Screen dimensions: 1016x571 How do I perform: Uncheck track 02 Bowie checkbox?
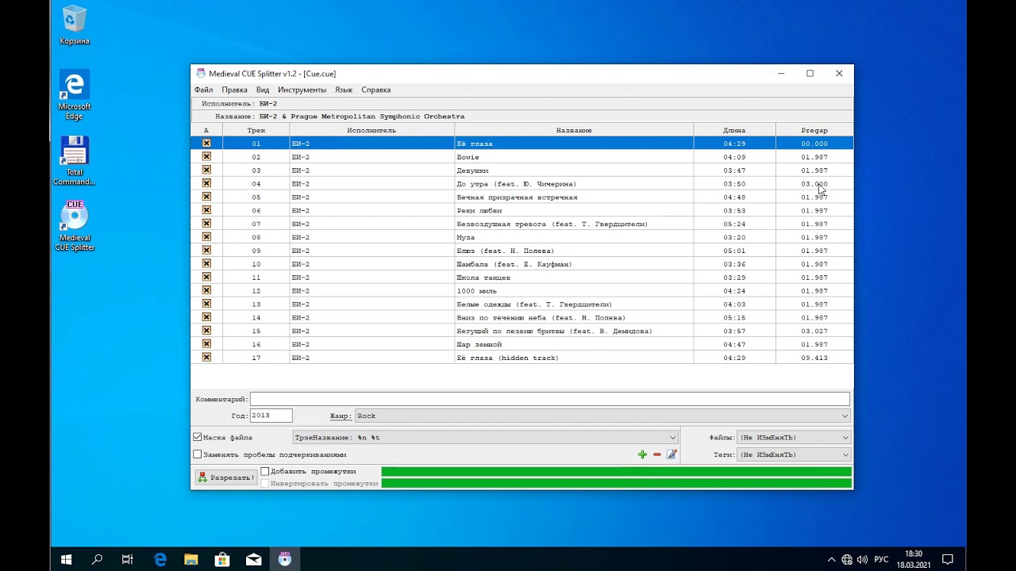[x=206, y=157]
